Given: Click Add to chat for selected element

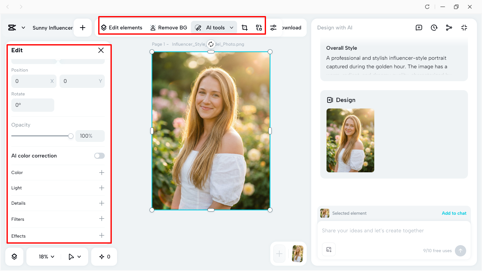Looking at the screenshot, I should (454, 213).
